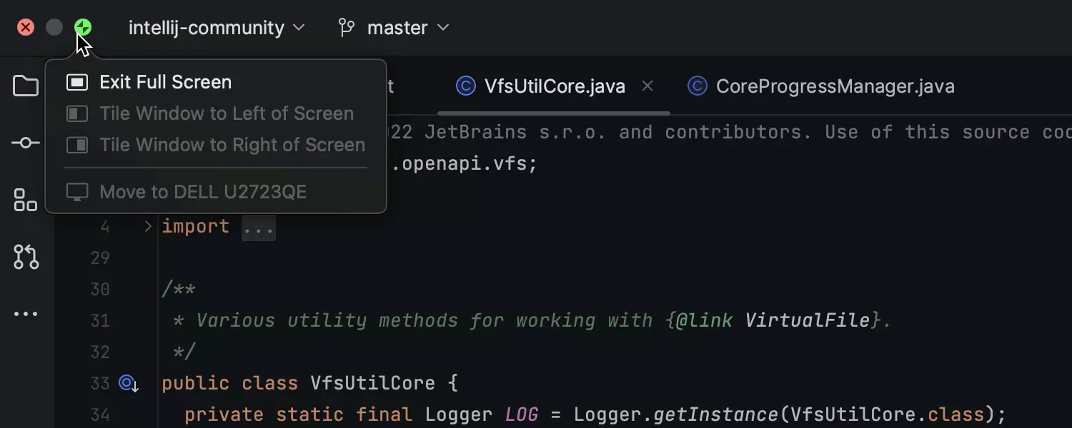Open the Pull Requests tool window icon
1072x428 pixels.
pyautogui.click(x=26, y=257)
